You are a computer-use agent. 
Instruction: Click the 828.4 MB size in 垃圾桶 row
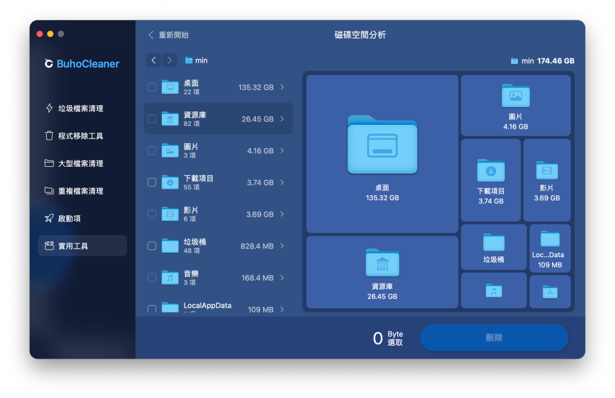click(257, 246)
